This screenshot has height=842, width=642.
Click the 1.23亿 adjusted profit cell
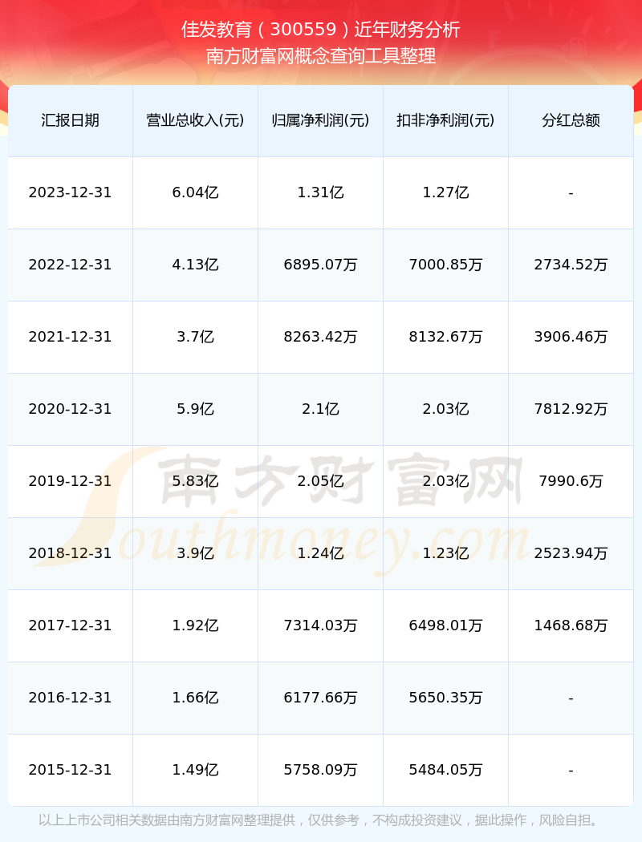446,553
